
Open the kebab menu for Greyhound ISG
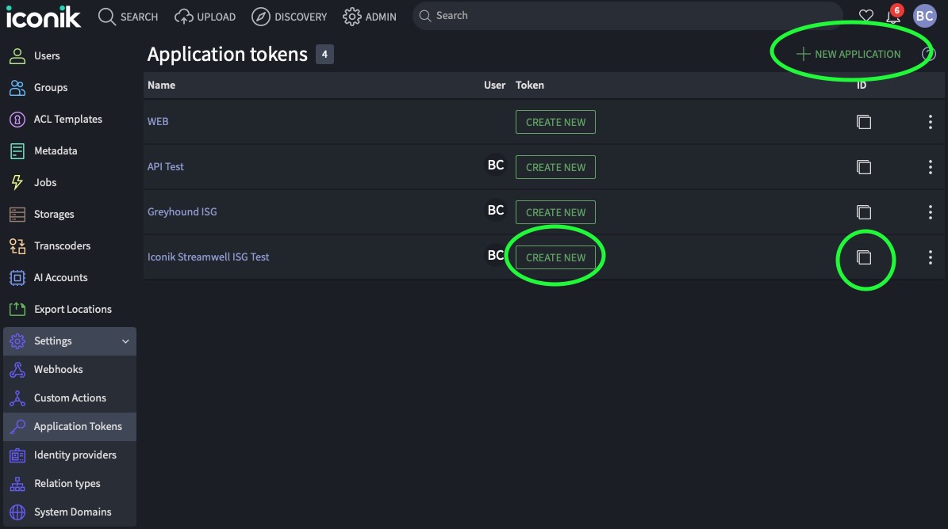[930, 212]
